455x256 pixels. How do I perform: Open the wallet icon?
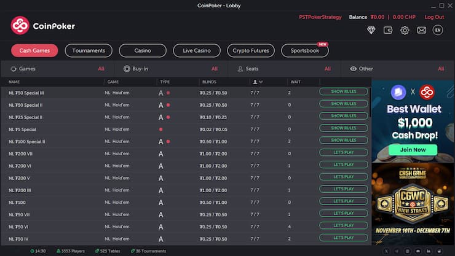coord(388,30)
